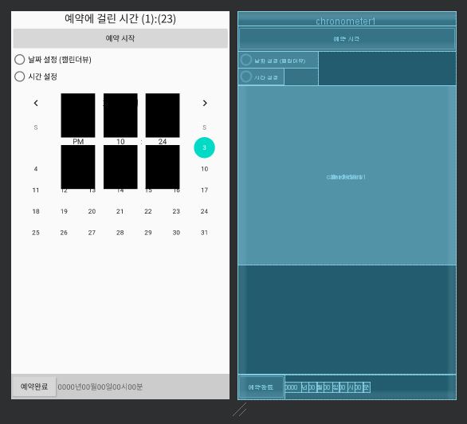
Task: Select date 26 in calendar
Action: click(x=64, y=233)
